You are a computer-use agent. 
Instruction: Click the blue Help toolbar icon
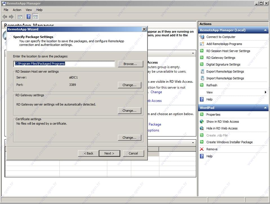coord(29,17)
